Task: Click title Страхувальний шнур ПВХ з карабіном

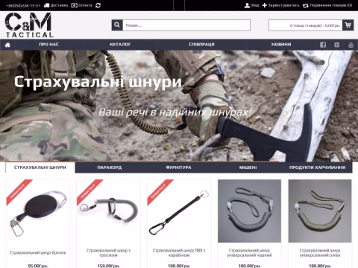Action: [x=179, y=252]
